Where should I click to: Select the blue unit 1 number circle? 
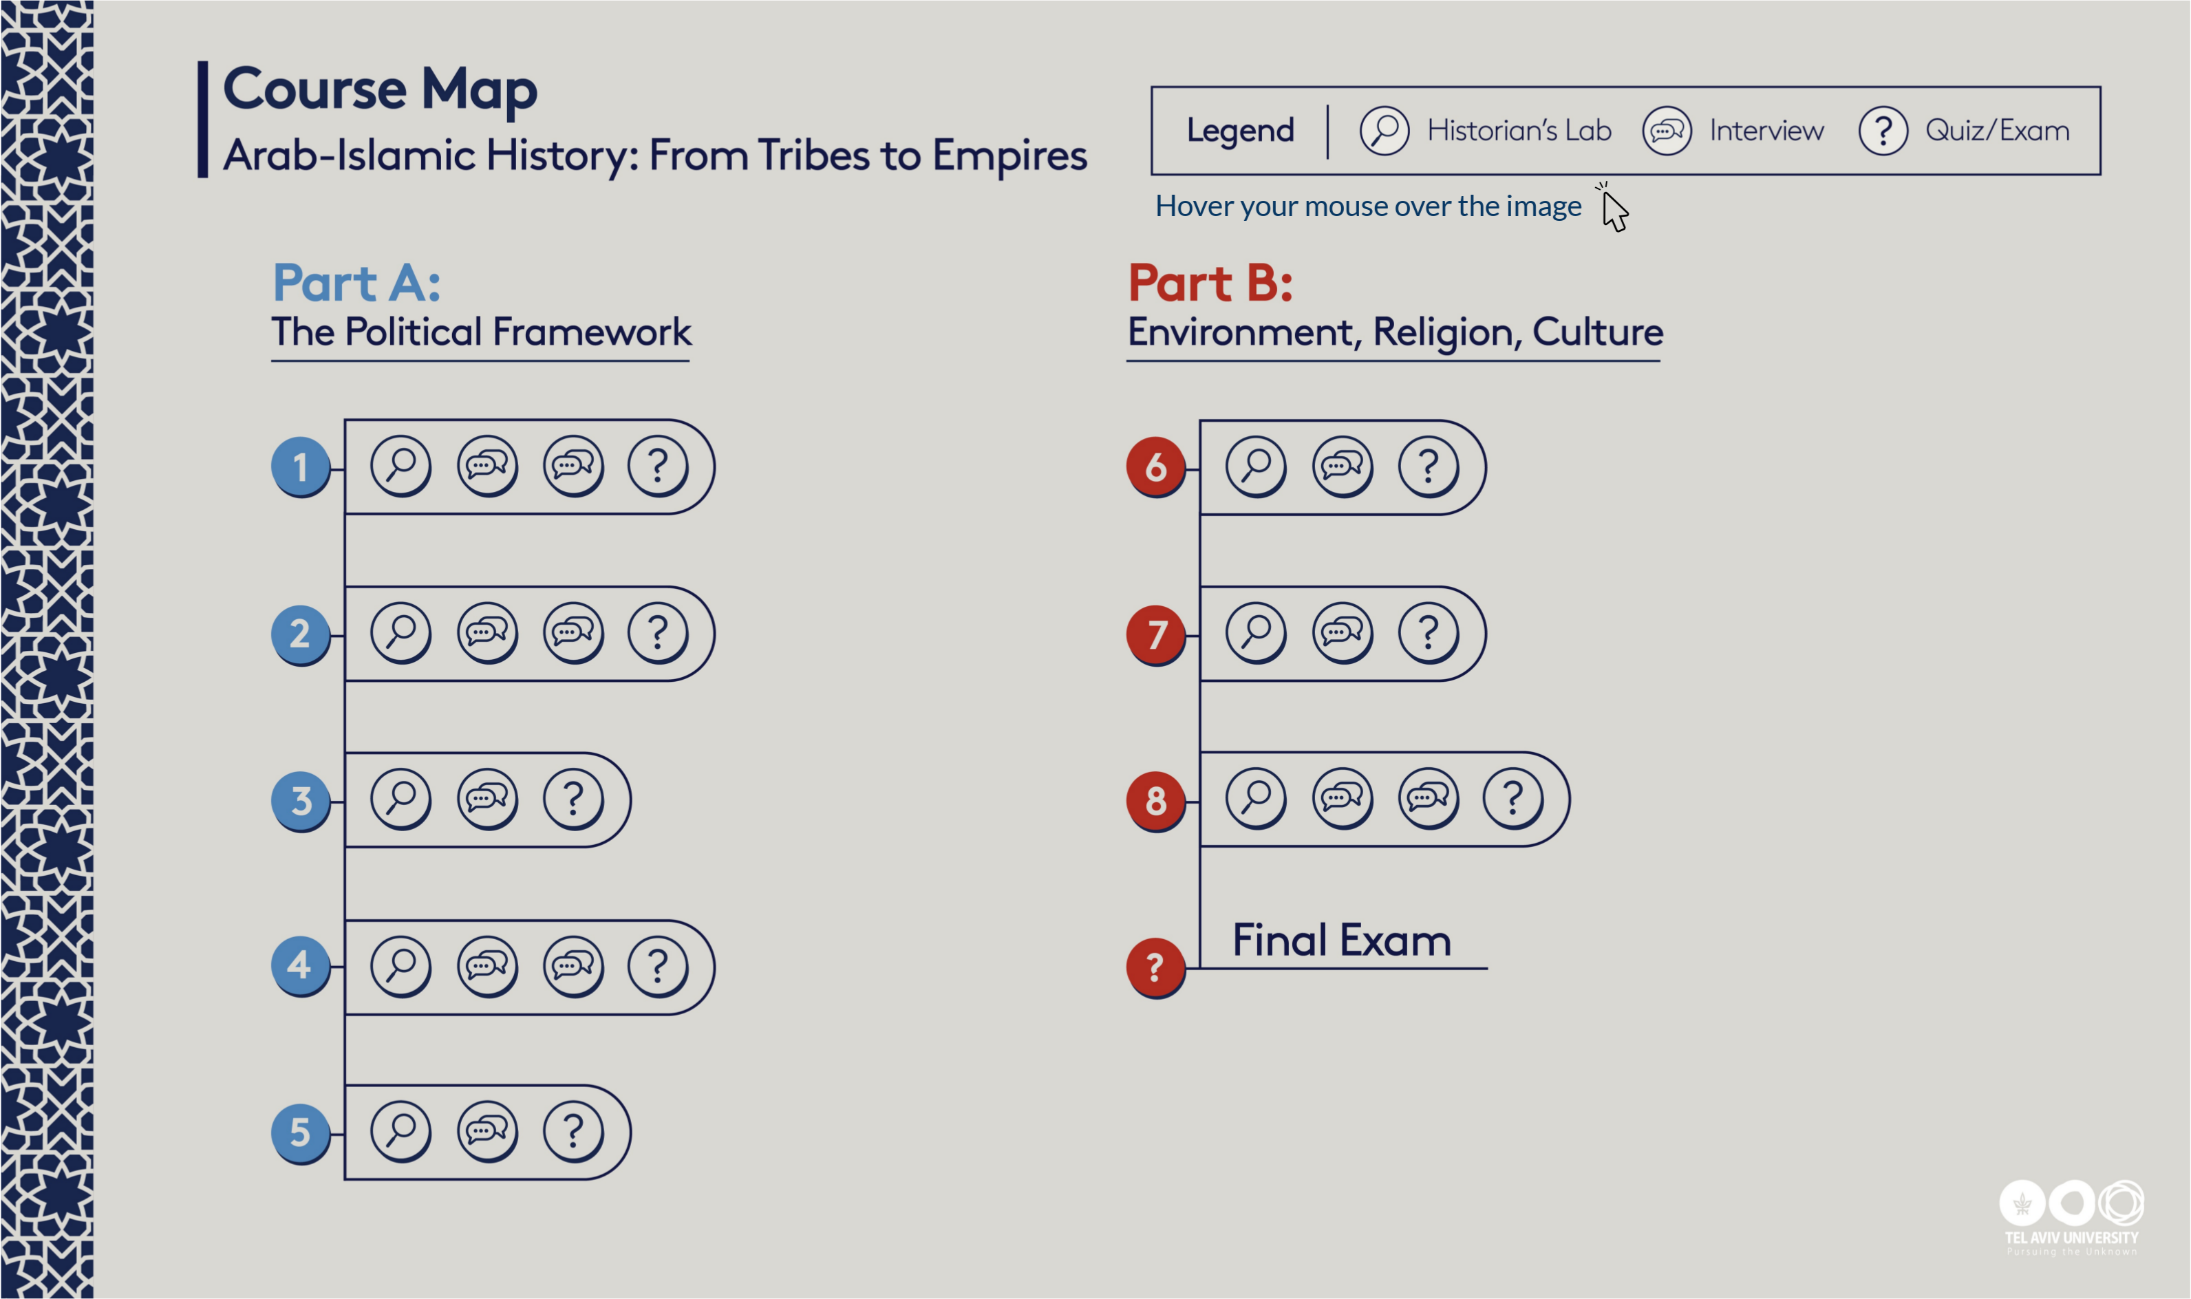click(x=300, y=466)
